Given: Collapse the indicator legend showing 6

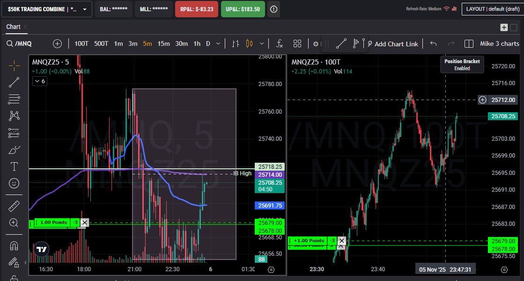Looking at the screenshot, I should click(x=40, y=81).
